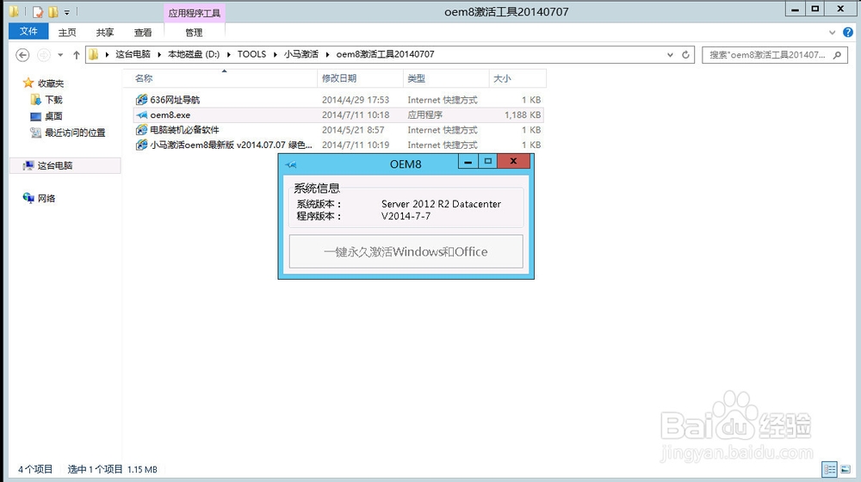Click oem8激活工具20140707 breadcrumb segment

point(385,54)
